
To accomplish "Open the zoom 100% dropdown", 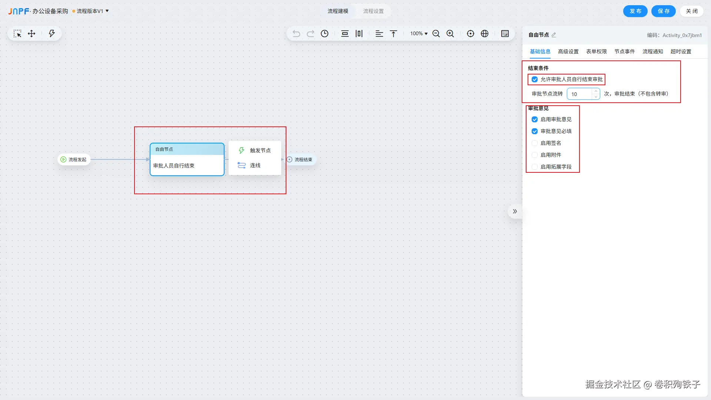I will (419, 34).
